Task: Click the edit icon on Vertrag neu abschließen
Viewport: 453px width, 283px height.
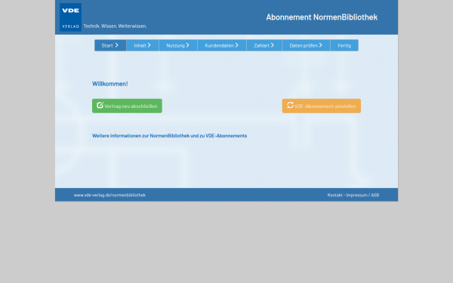Action: point(100,106)
